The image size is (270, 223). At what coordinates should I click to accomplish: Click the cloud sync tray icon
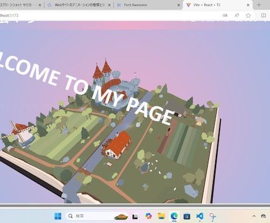tap(264, 216)
